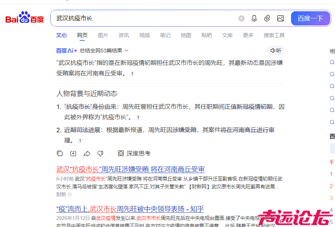
Task: Open citation 1 after 进行审理
Action: coord(80,141)
